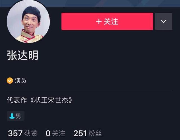Image resolution: width=180 pixels, height=140 pixels.
Task: Click 《状王宋世杰》 title in bio
Action: pyautogui.click(x=51, y=100)
